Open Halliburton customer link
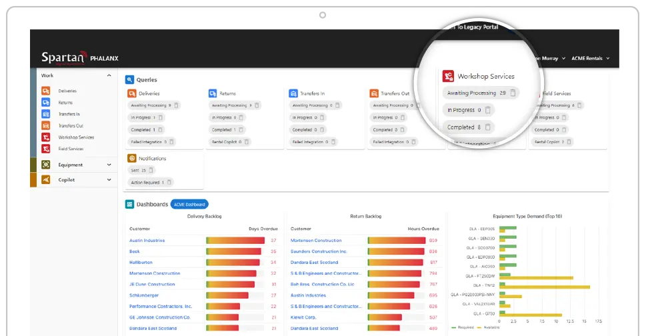The width and height of the screenshot is (646, 336). pos(141,262)
